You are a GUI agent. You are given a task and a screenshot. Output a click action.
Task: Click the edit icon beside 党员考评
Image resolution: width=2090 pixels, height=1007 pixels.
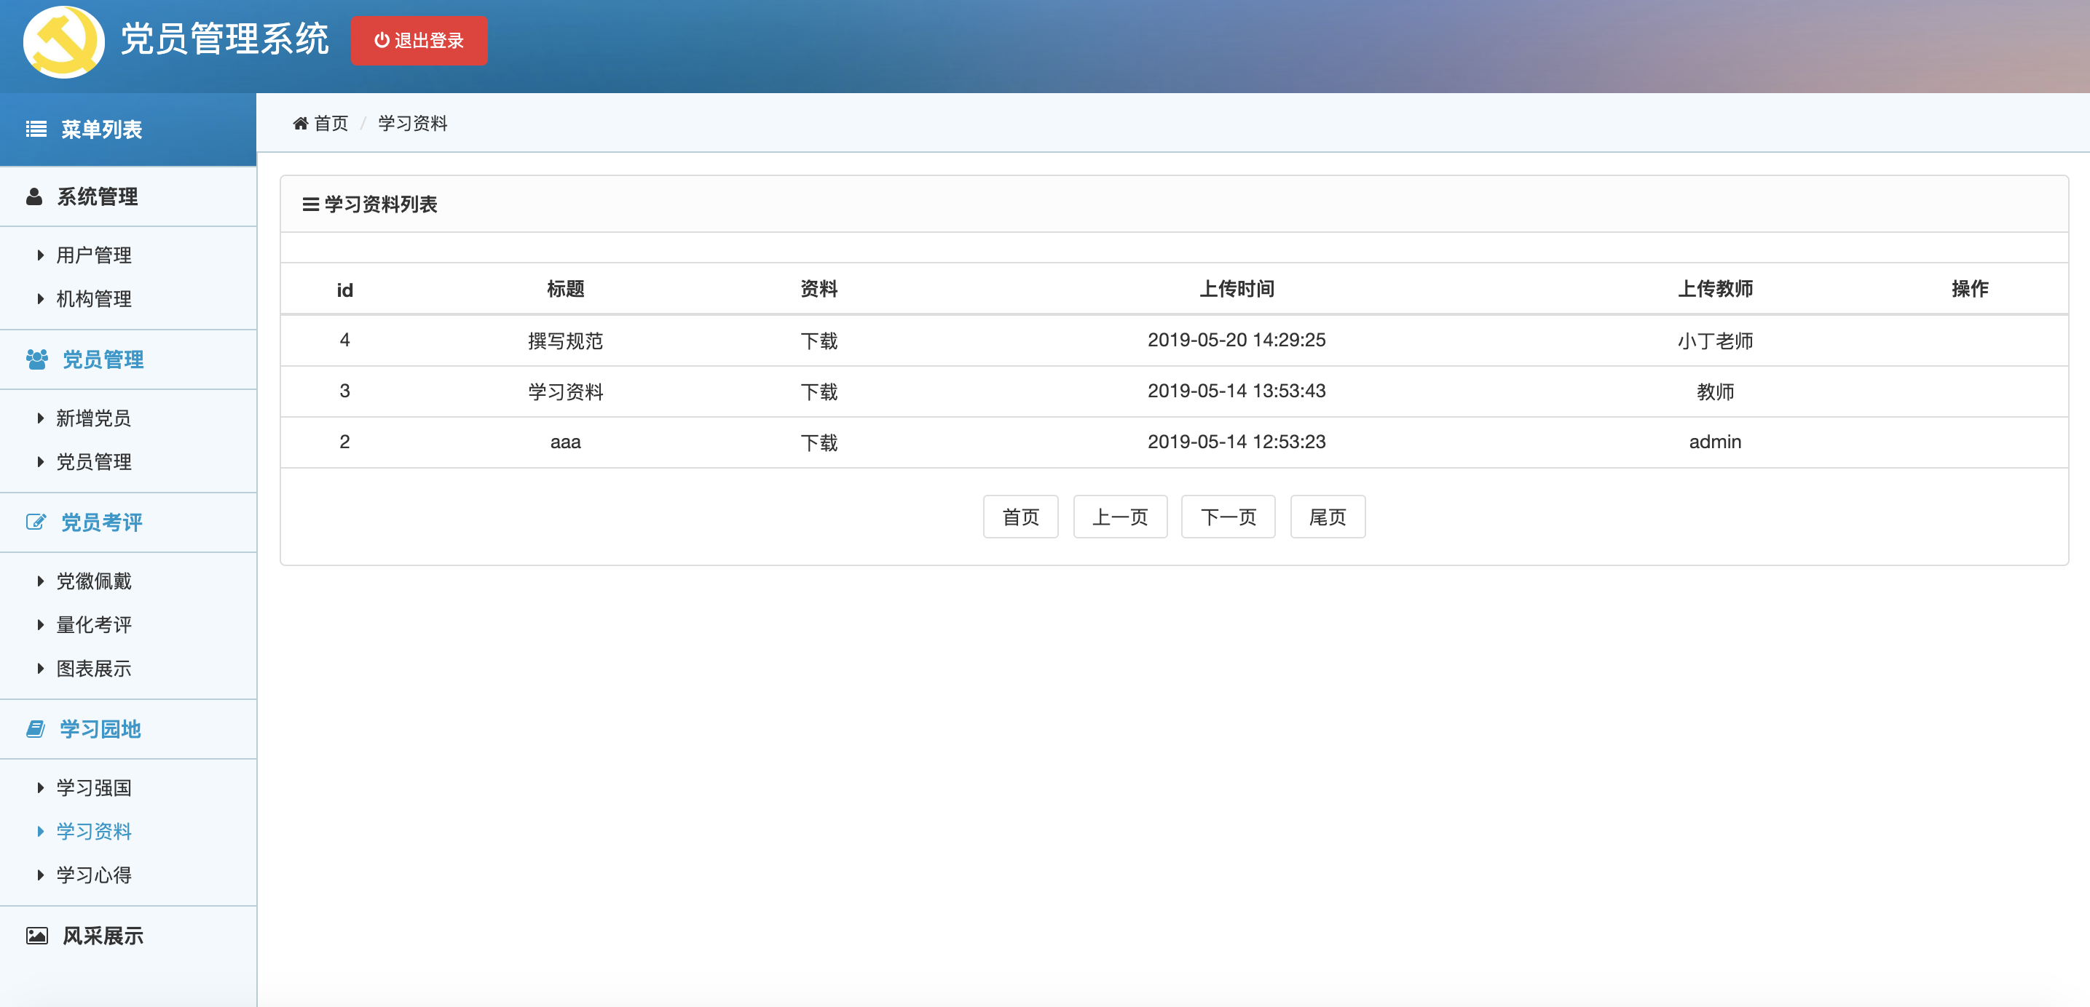36,522
